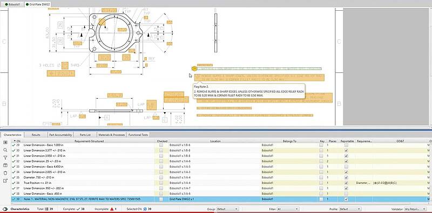This screenshot has width=432, height=213.
Task: Click the red Incomplete warning triangle indicator
Action: 112,209
